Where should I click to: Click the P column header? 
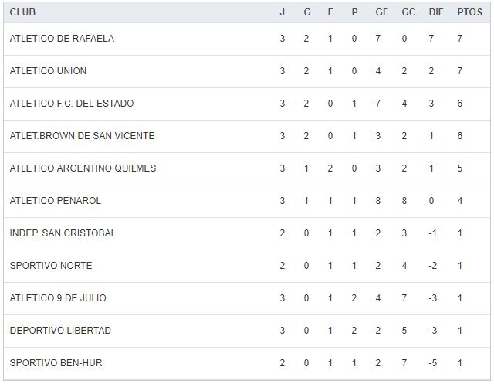click(354, 12)
